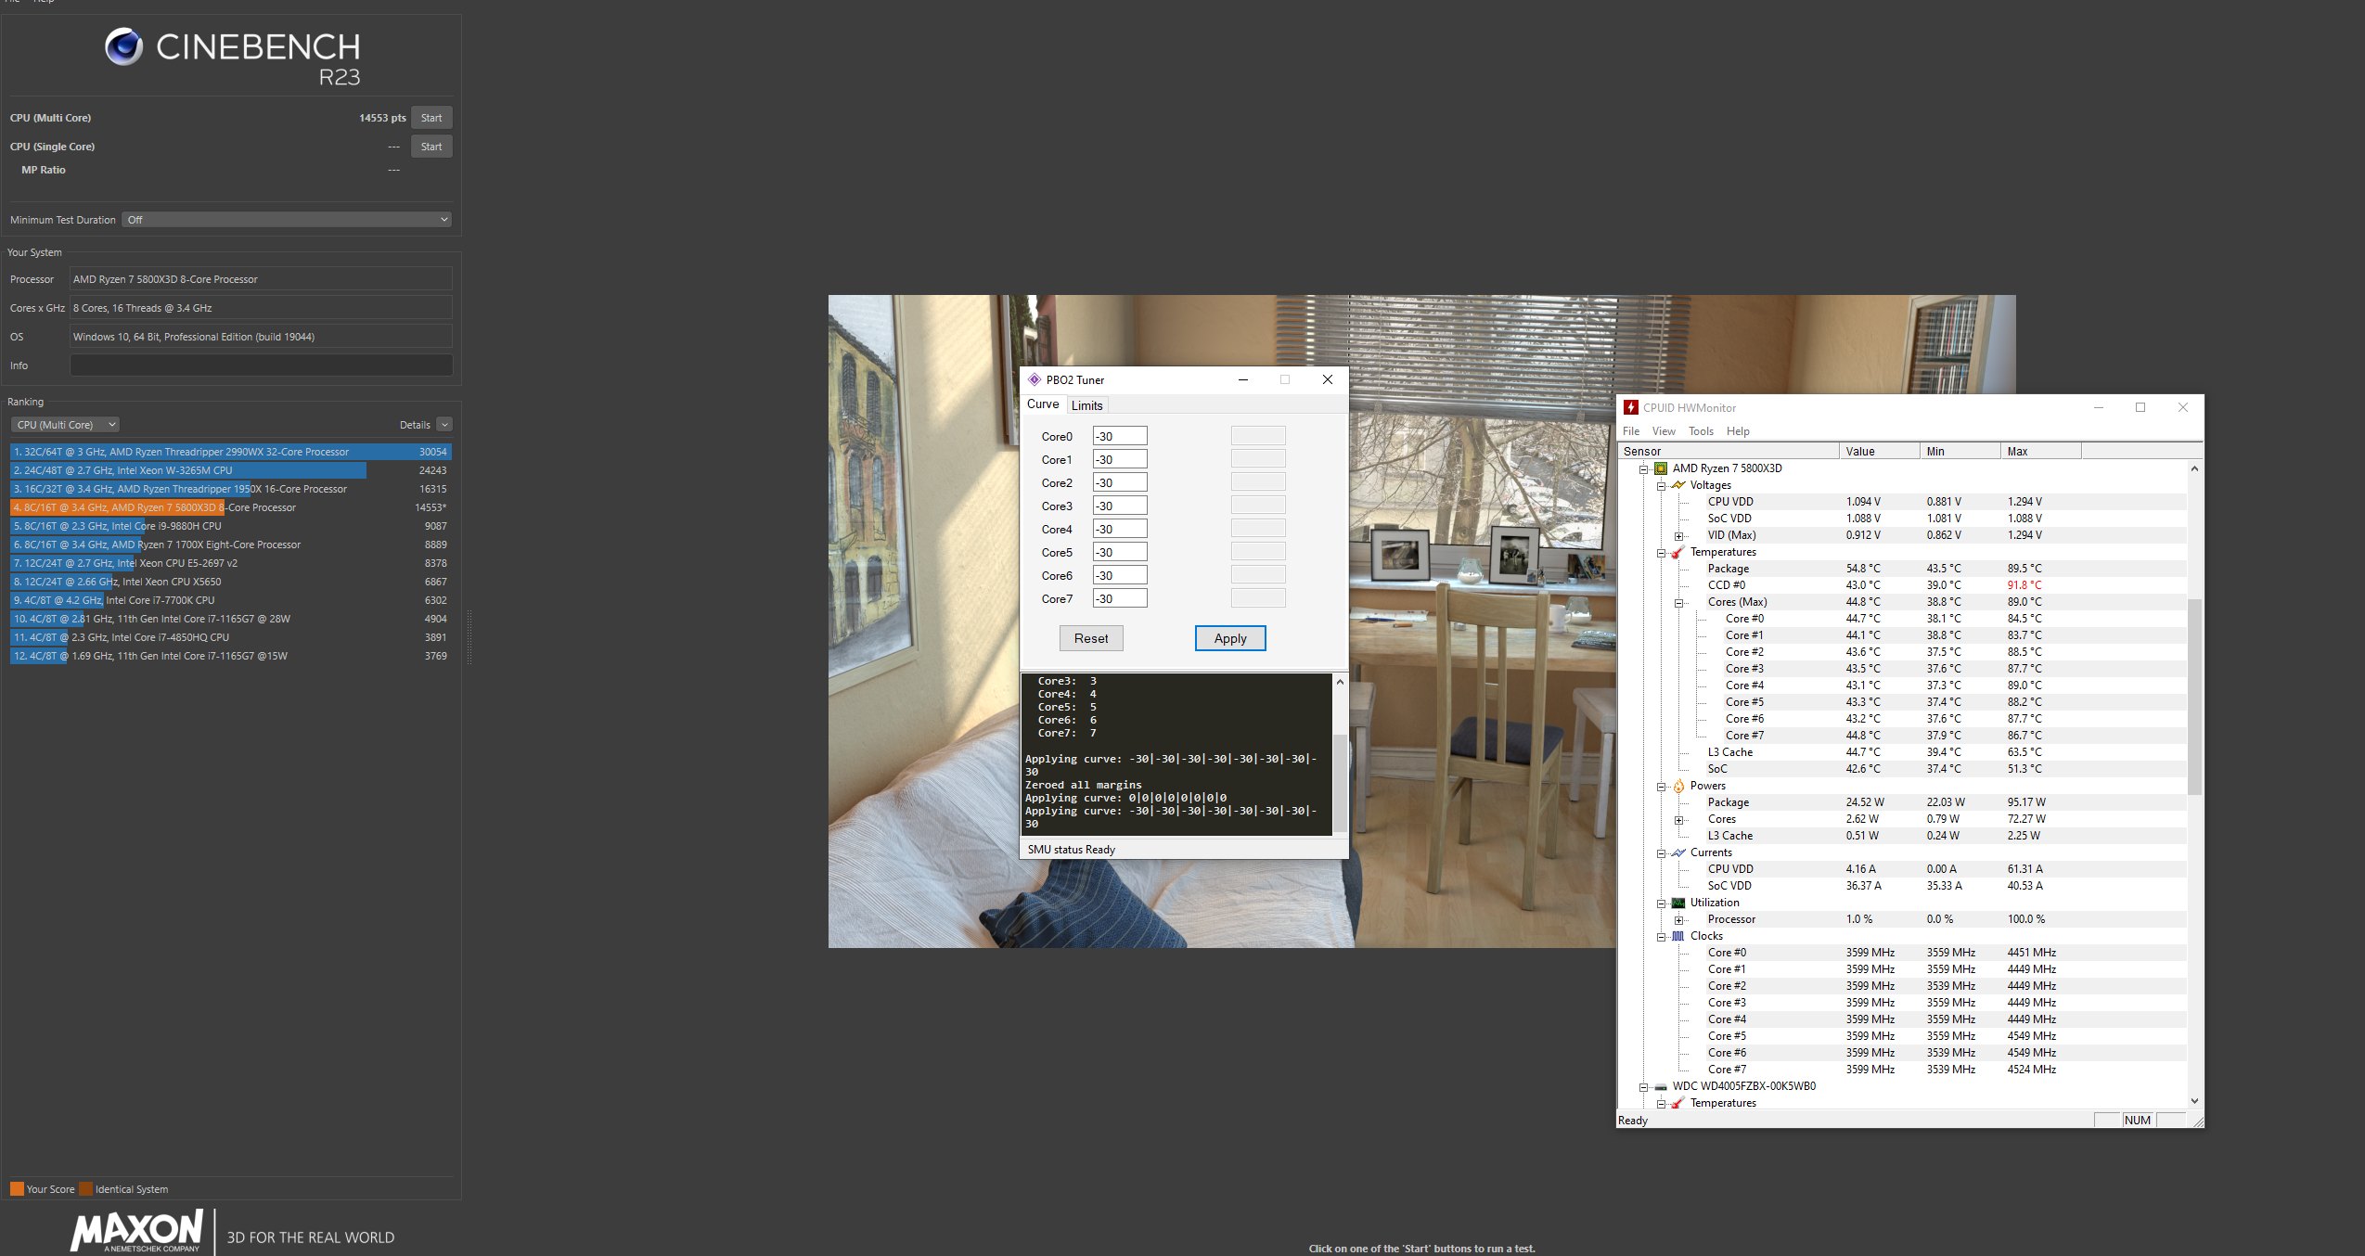The width and height of the screenshot is (2365, 1256).
Task: Open the CPU (Multi Core) ranking dropdown
Action: (66, 425)
